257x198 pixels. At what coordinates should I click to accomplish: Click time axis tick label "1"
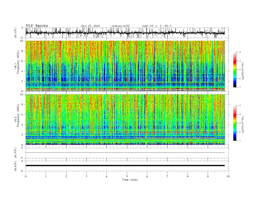point(46,176)
